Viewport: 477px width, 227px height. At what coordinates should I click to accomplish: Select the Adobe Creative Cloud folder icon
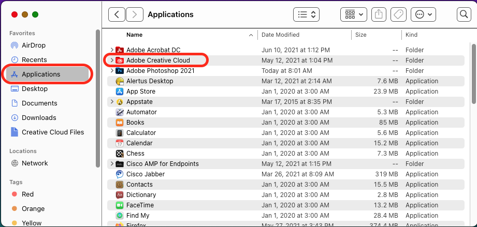pyautogui.click(x=120, y=60)
